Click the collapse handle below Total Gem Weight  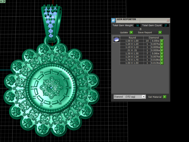click(x=141, y=29)
